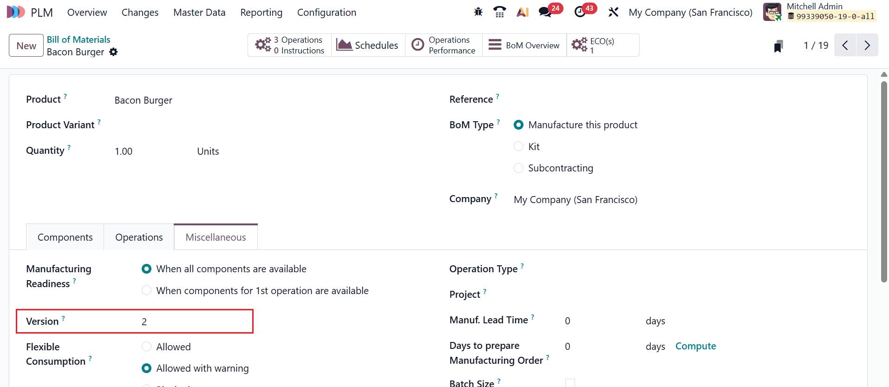Click the 1 / 19 pager counter

[x=816, y=45]
